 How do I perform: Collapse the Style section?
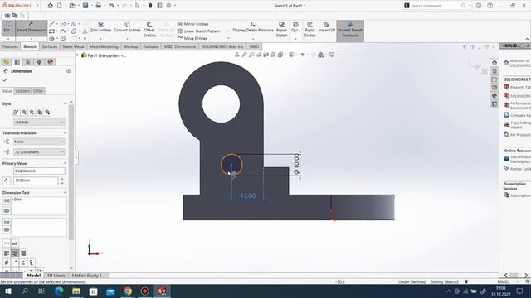click(x=65, y=103)
